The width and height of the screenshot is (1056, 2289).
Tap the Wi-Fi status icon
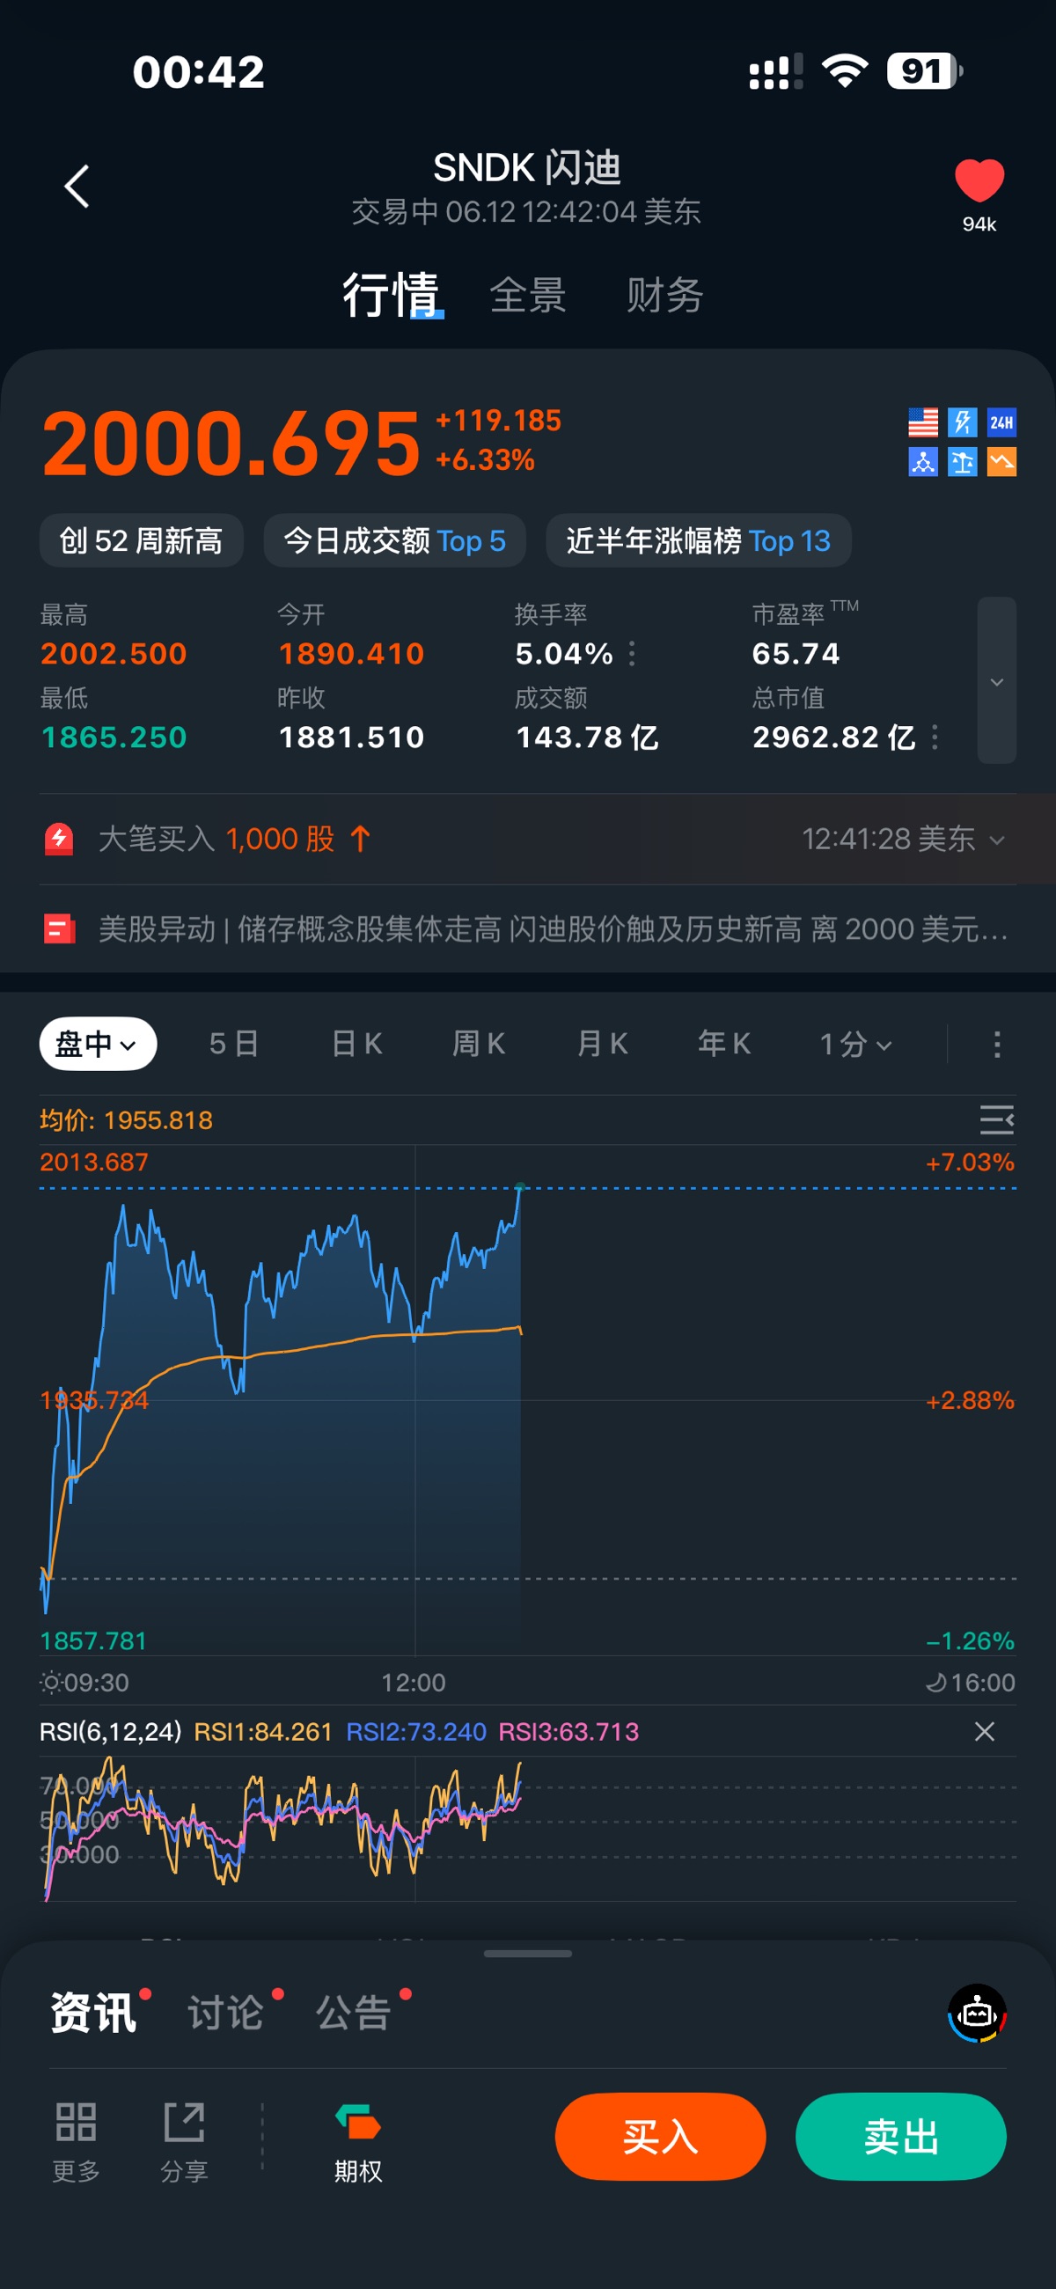(846, 70)
